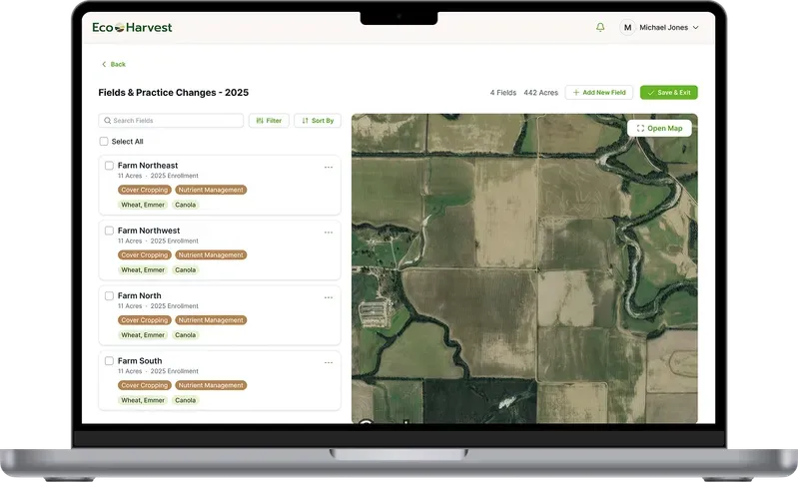Click Farm North field title

pos(140,295)
